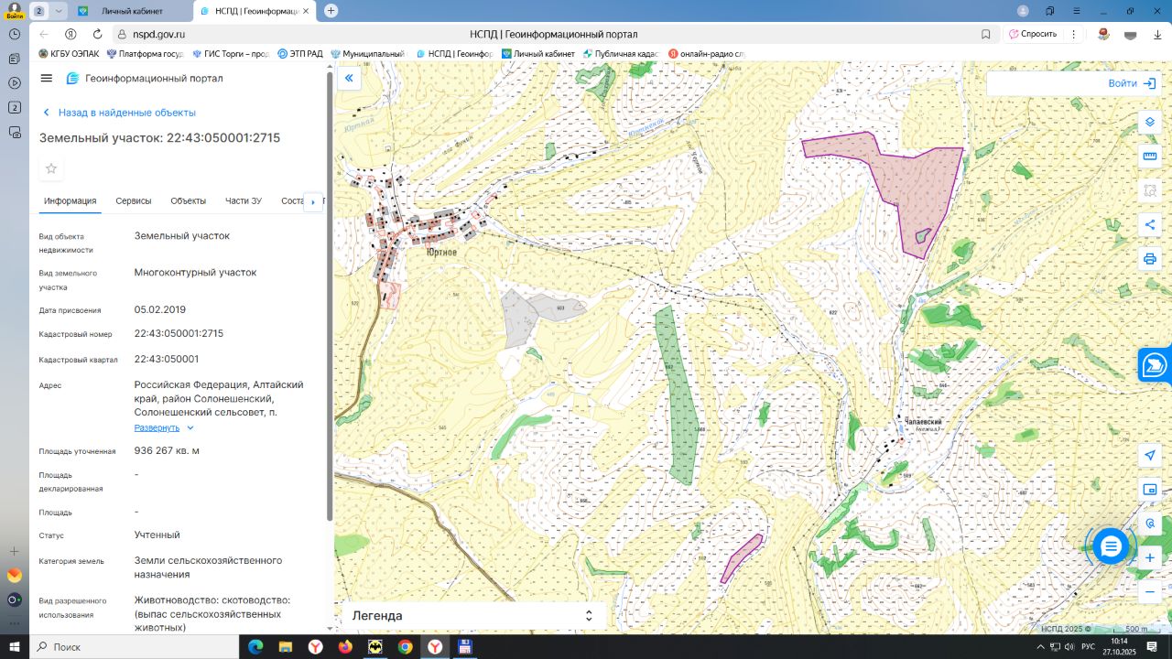The width and height of the screenshot is (1172, 659).
Task: Click the Войти login button on map
Action: pos(1132,83)
